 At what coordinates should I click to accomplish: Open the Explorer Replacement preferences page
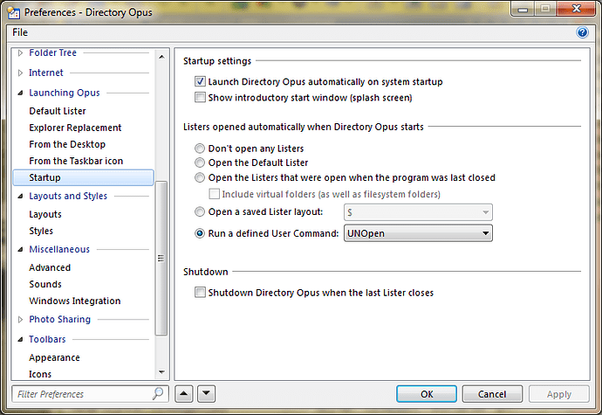pos(75,128)
